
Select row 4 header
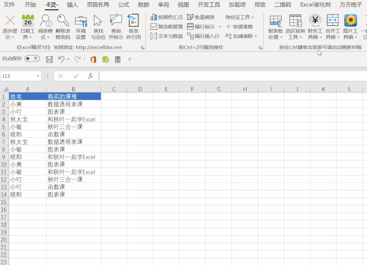(4, 119)
